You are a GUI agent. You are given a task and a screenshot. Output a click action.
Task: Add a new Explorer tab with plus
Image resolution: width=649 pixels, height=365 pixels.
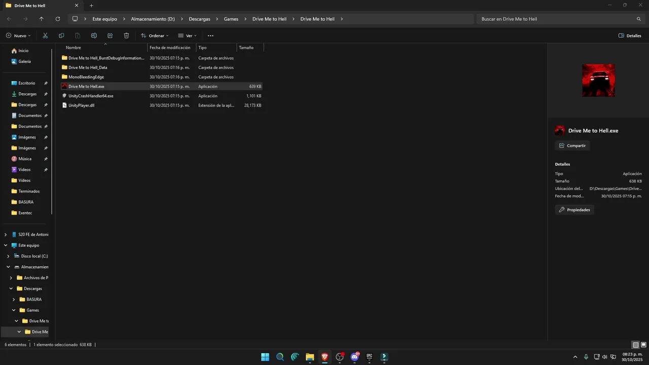pos(91,6)
